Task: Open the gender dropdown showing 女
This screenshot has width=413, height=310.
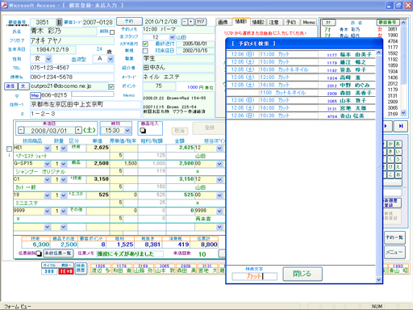Action: click(48, 59)
